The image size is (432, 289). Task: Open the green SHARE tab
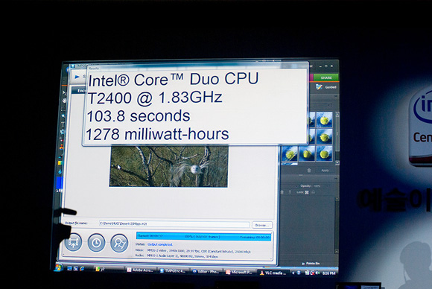tap(326, 77)
